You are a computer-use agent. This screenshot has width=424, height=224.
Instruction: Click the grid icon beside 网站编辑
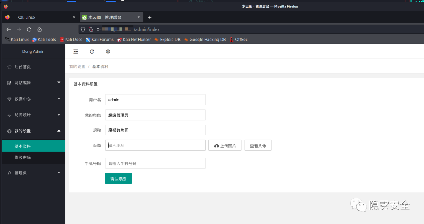click(x=9, y=83)
